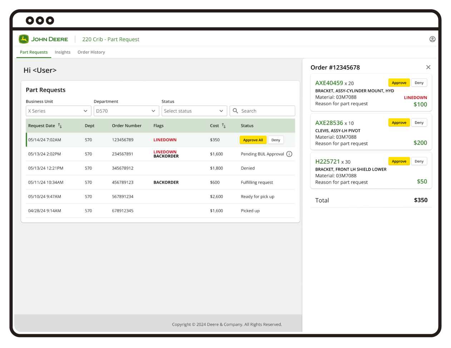Approve part AXE28536
The width and height of the screenshot is (451, 348).
(x=399, y=123)
